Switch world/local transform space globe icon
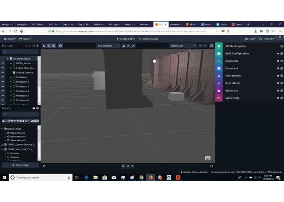 coord(60,46)
